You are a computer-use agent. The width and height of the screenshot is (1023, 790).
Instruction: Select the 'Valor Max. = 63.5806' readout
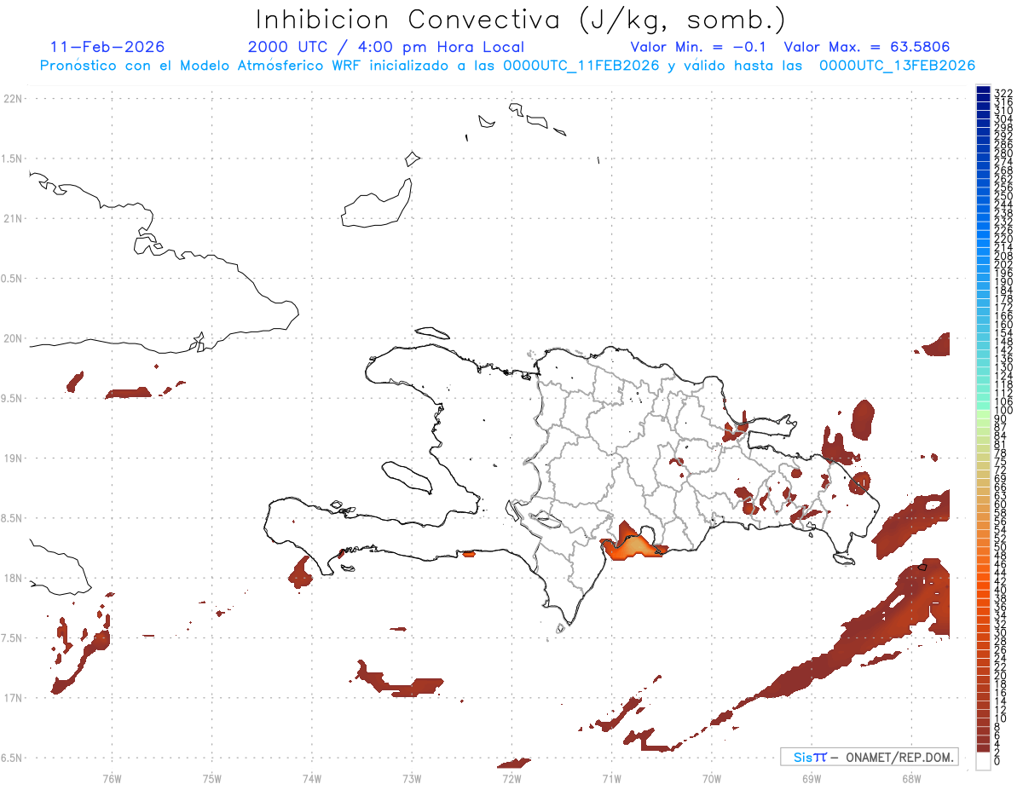867,47
